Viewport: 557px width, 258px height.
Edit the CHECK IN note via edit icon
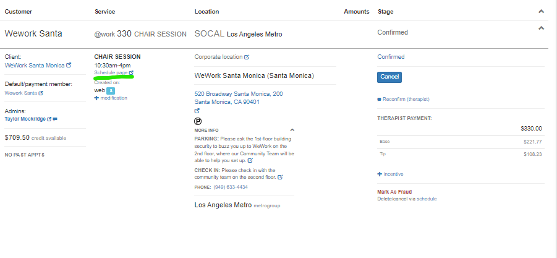click(x=280, y=177)
